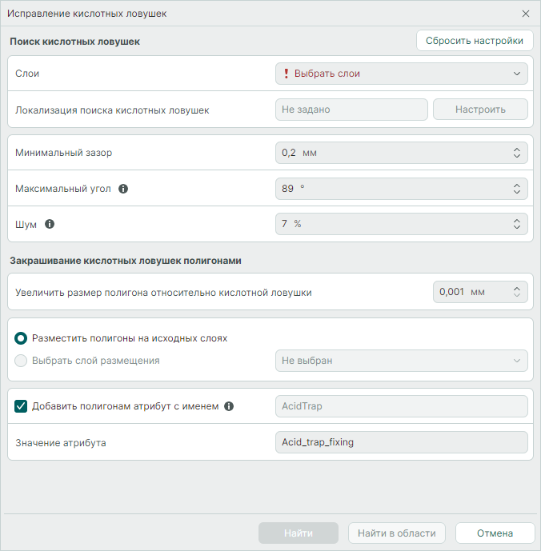Click info icon next to Максимальный угол
The image size is (541, 551).
(123, 190)
